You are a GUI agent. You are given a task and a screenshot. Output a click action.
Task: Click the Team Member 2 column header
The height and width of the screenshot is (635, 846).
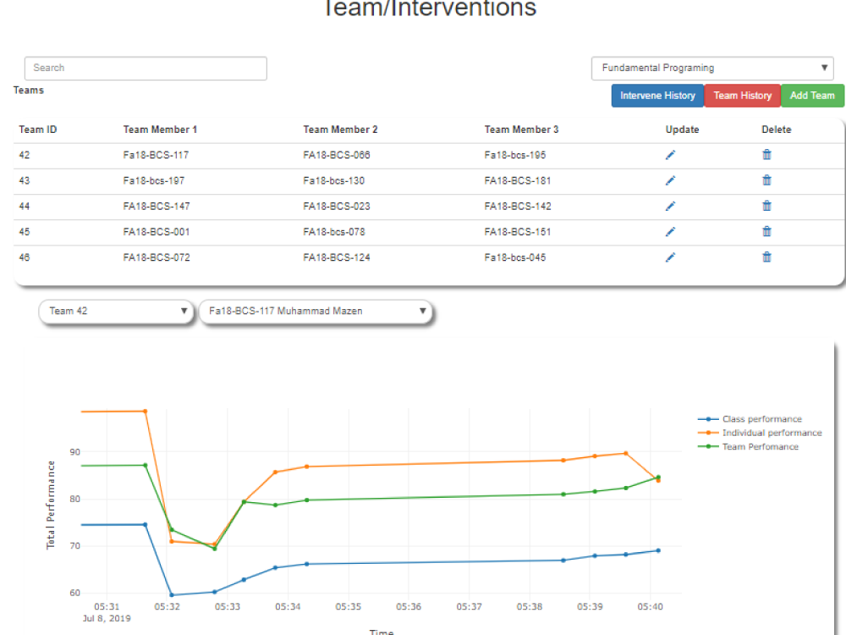340,130
